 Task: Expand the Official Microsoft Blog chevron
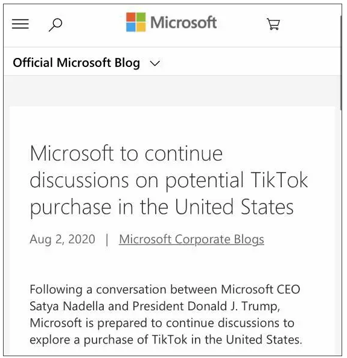point(154,63)
